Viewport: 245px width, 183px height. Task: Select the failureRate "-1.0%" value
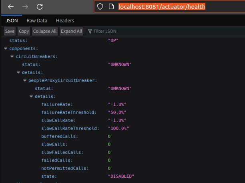pos(117,104)
